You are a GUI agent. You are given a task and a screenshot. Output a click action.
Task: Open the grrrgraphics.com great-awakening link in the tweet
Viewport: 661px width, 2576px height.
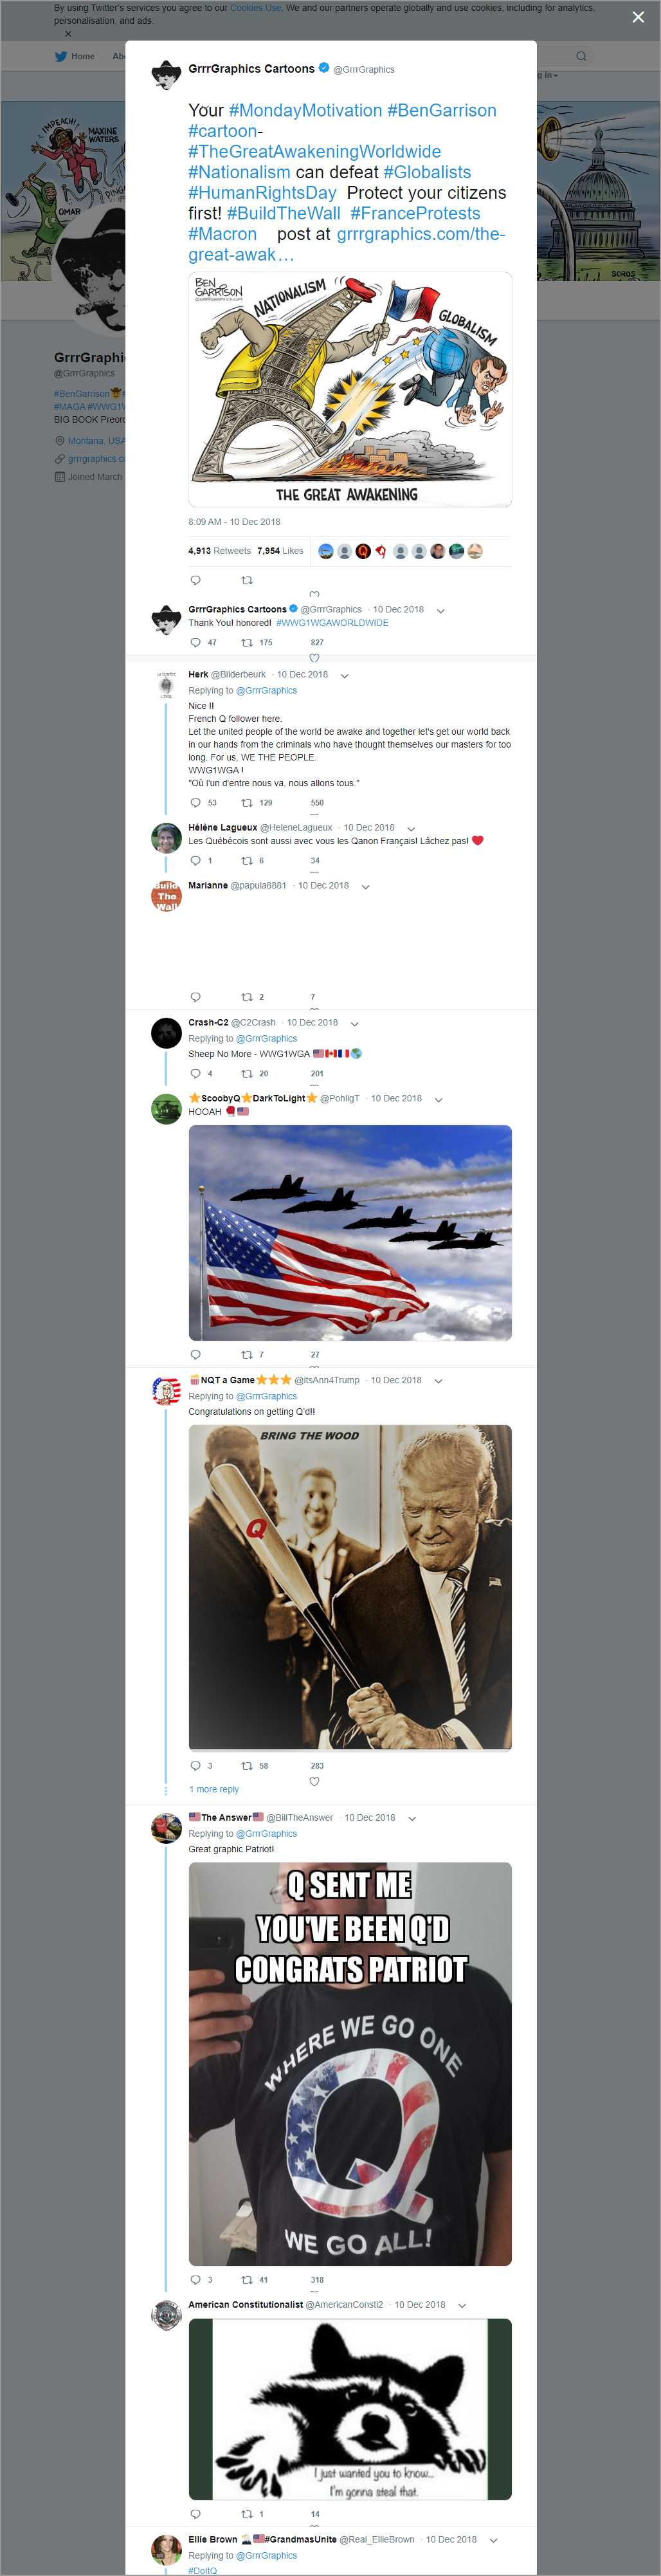pos(420,234)
